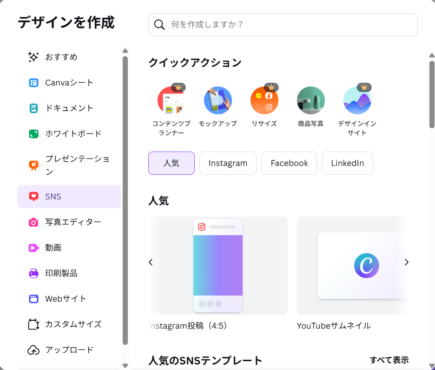Open モックアップ quick action
This screenshot has height=370, width=435.
pos(218,107)
